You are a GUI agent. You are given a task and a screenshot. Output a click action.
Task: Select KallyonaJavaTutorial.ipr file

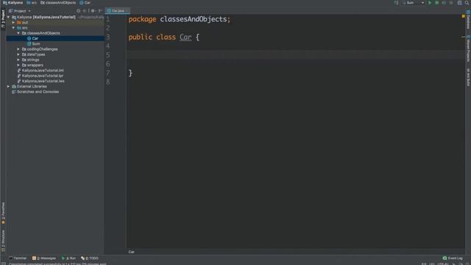pyautogui.click(x=55, y=76)
